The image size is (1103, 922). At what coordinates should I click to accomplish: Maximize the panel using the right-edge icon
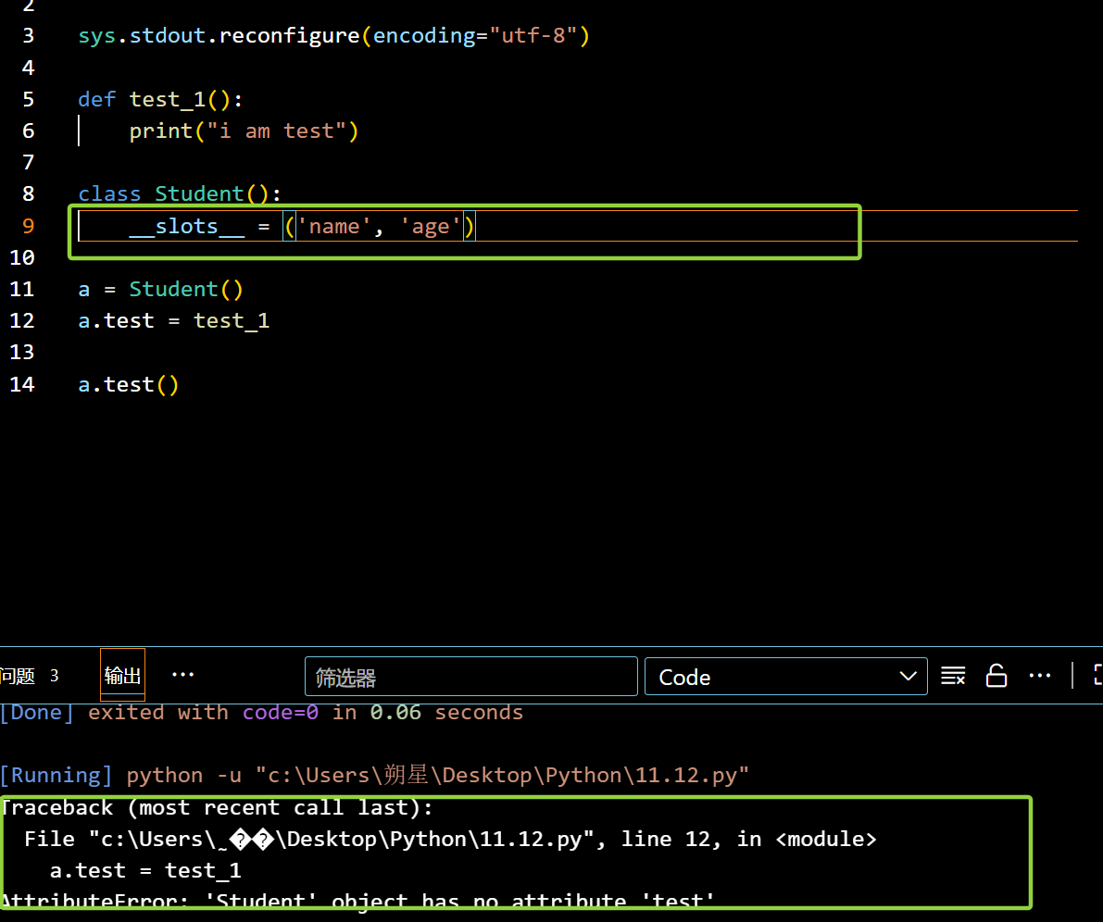[1097, 676]
